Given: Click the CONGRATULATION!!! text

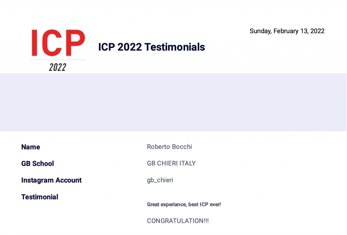Looking at the screenshot, I should tap(178, 221).
